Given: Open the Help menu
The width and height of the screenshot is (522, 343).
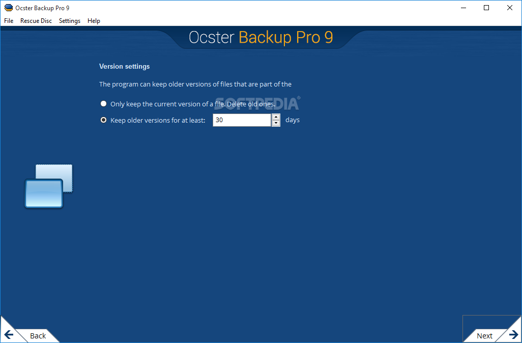Looking at the screenshot, I should tap(94, 21).
